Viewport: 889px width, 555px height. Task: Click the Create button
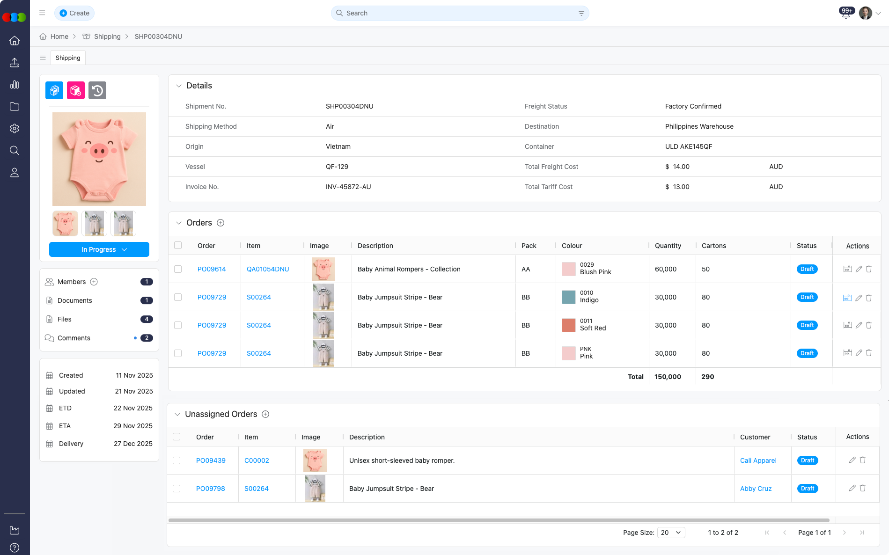coord(74,13)
